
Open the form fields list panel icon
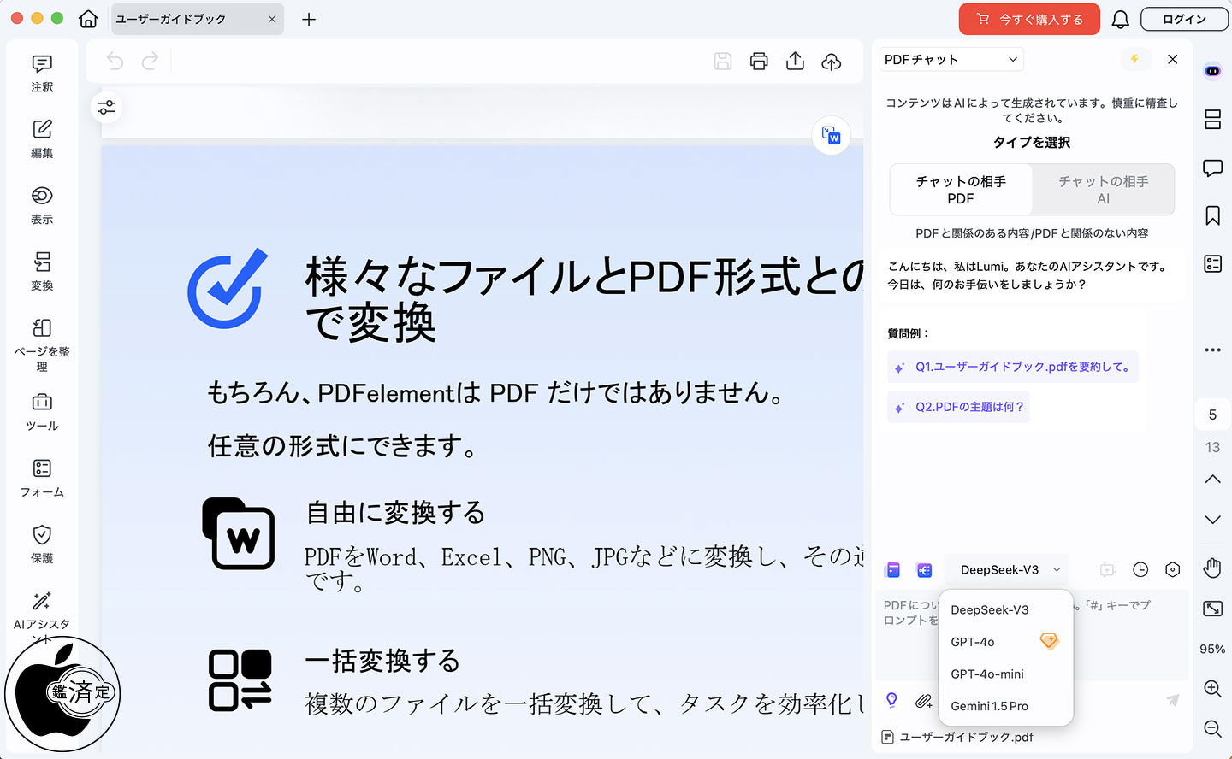point(1212,263)
